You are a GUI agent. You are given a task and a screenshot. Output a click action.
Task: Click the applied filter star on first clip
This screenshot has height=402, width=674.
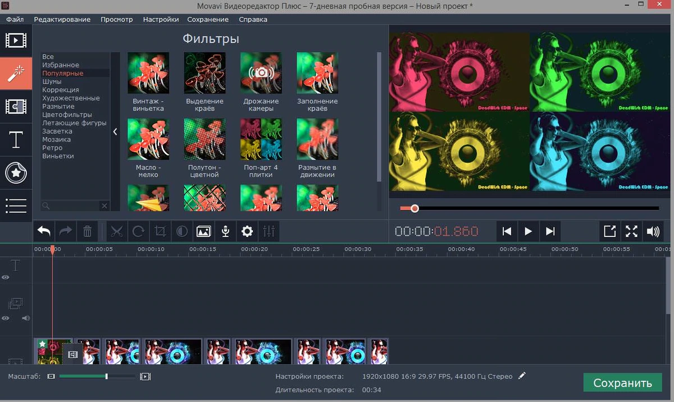[42, 344]
